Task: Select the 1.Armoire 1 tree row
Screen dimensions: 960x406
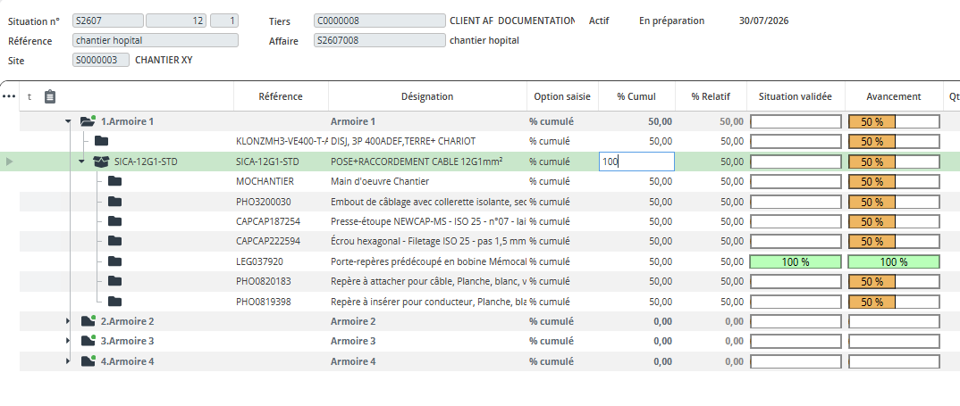Action: 127,121
